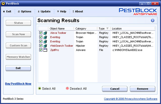Click the Hijacker category cell

(80, 46)
